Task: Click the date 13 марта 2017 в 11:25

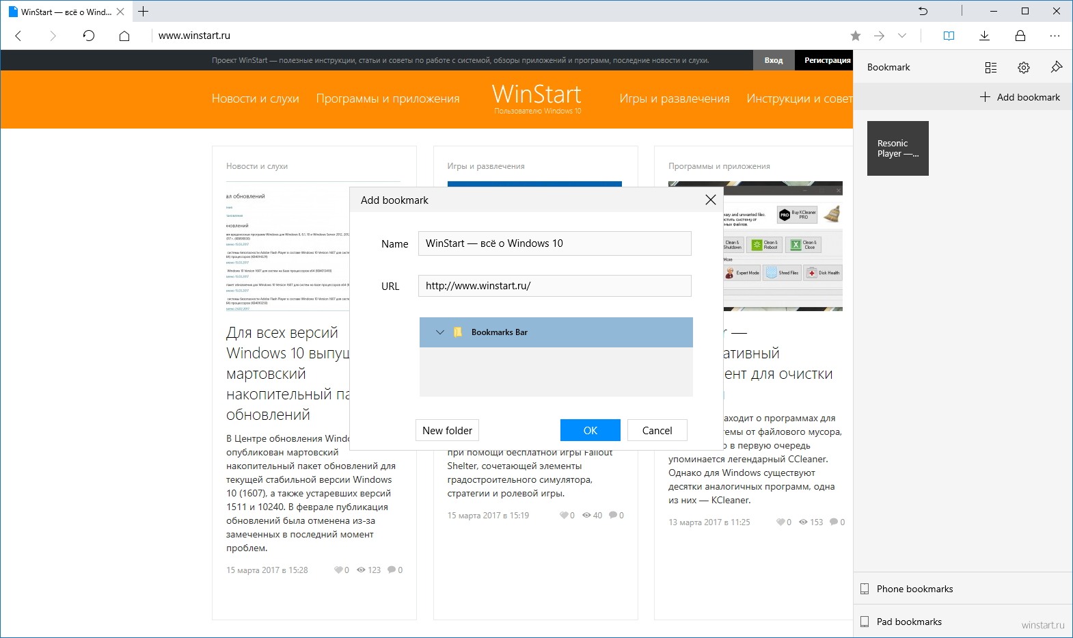Action: (709, 522)
